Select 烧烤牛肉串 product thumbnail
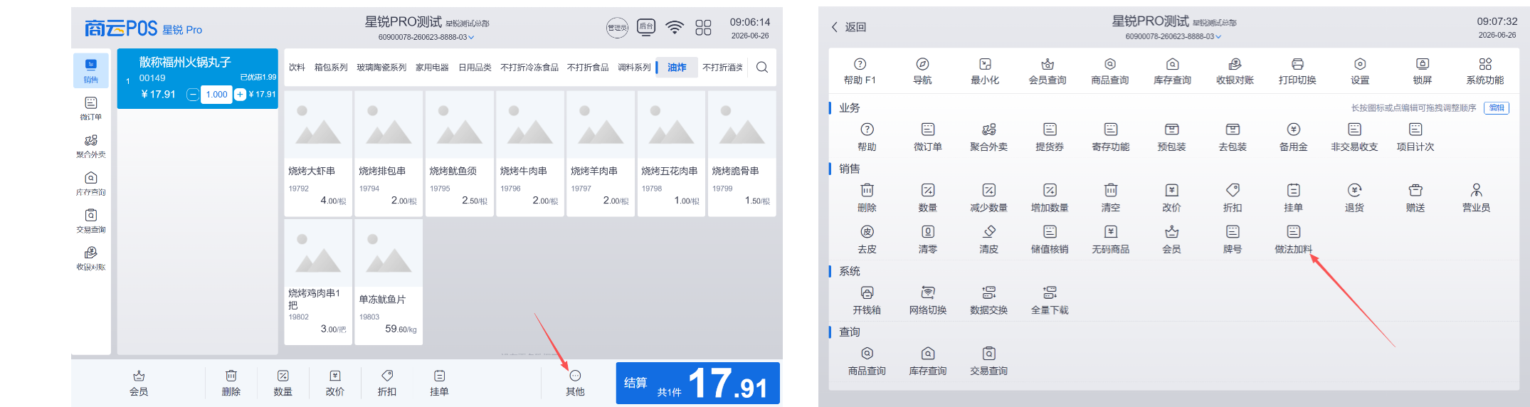1530x407 pixels. (x=529, y=125)
